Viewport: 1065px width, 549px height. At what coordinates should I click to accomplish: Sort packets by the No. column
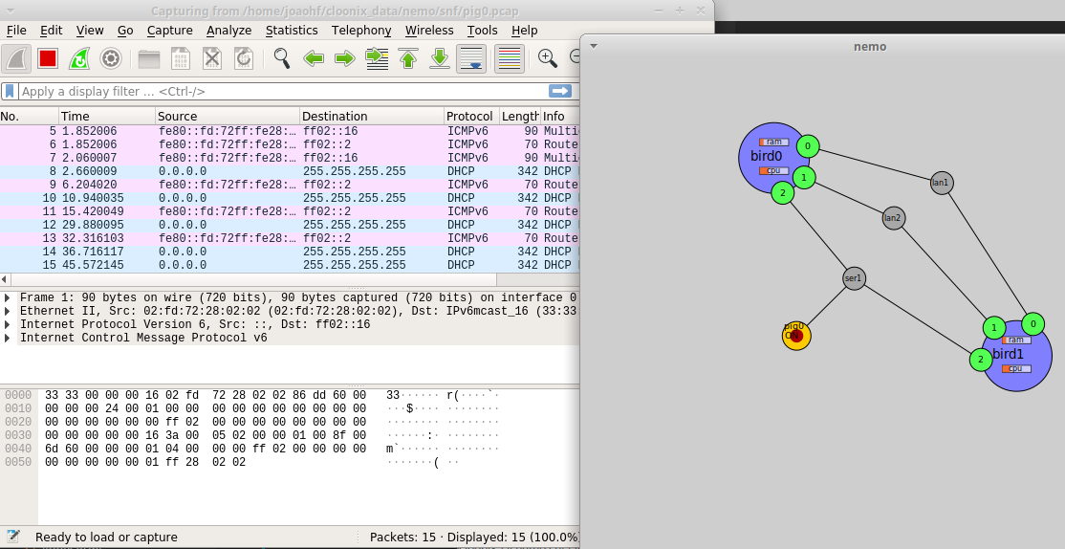click(x=30, y=116)
